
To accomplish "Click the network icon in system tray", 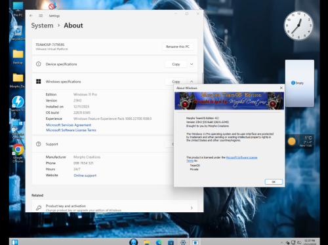I will [293, 242].
